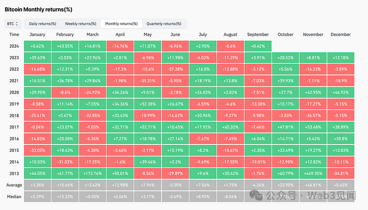Click the September 2024 +0.42% cell
This screenshot has width=368, height=210.
[x=258, y=46]
